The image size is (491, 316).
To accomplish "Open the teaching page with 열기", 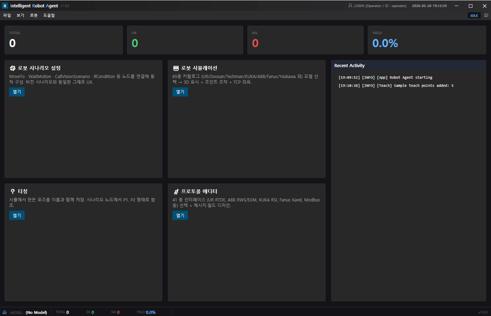I will click(x=17, y=215).
